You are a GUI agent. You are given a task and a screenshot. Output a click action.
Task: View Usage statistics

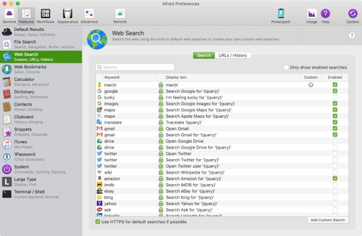point(312,16)
